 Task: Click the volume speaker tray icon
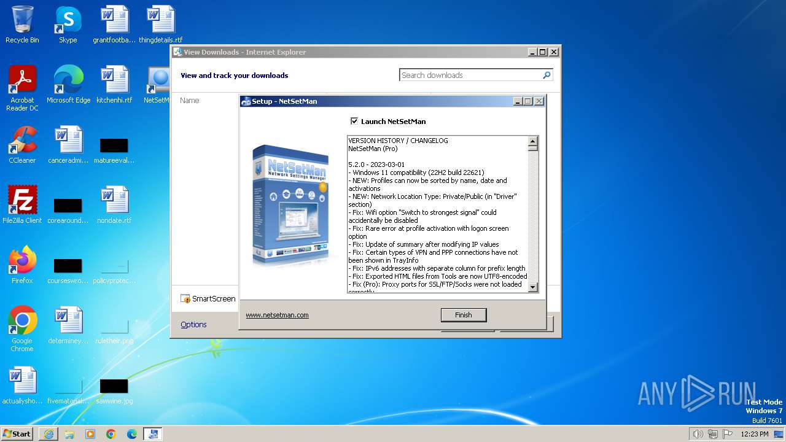point(698,434)
